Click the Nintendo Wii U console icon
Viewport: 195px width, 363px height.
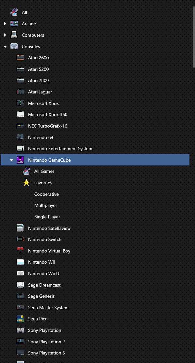point(20,273)
